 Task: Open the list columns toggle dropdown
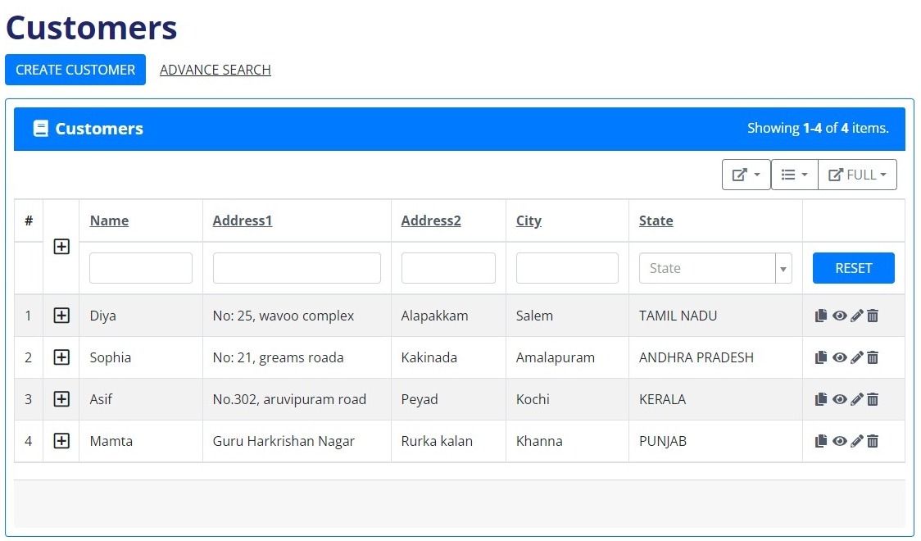tap(794, 175)
